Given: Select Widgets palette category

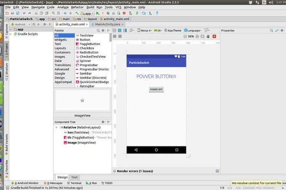Looking at the screenshot, I should pyautogui.click(x=61, y=40).
